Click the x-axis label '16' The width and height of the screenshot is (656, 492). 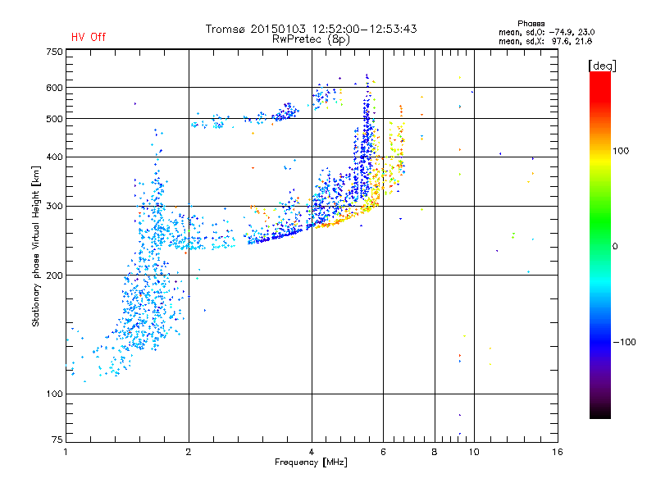[558, 452]
